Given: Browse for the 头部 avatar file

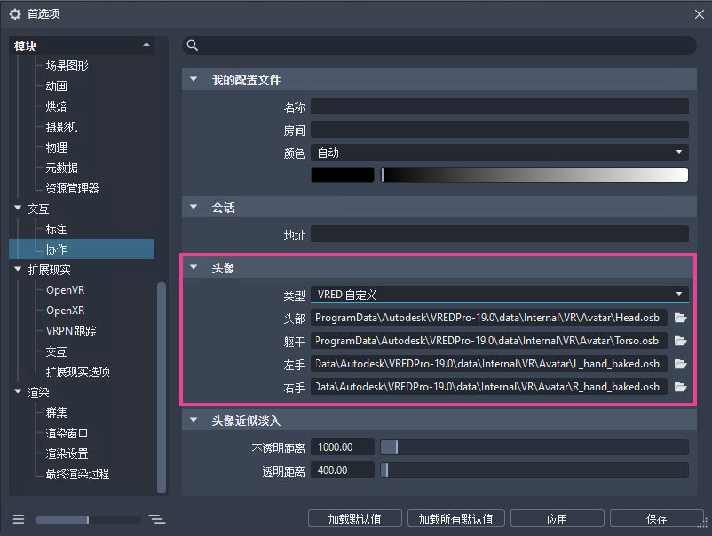Looking at the screenshot, I should point(680,318).
